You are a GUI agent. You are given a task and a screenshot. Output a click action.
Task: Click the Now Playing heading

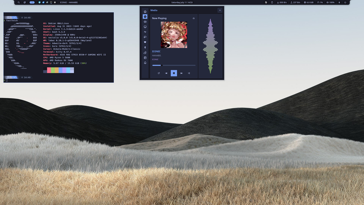[x=159, y=18]
